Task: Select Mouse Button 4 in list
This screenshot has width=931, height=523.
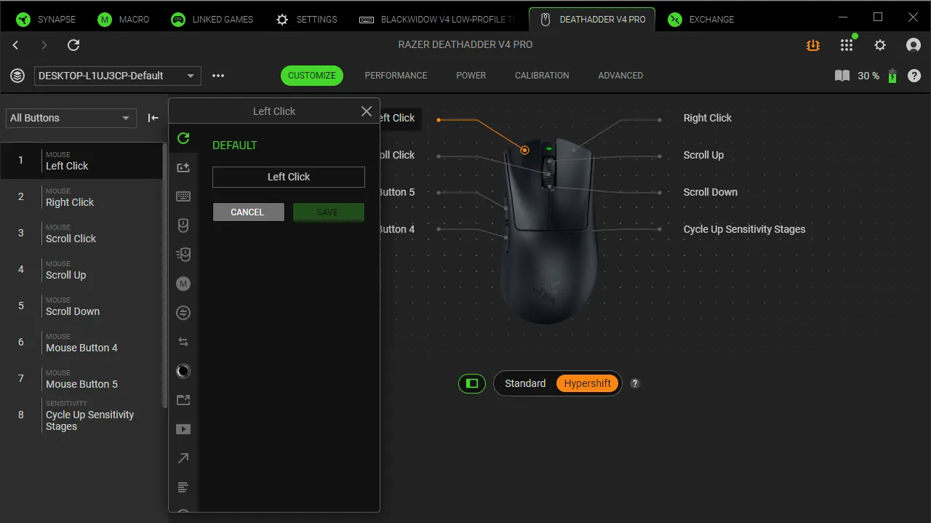Action: [81, 342]
